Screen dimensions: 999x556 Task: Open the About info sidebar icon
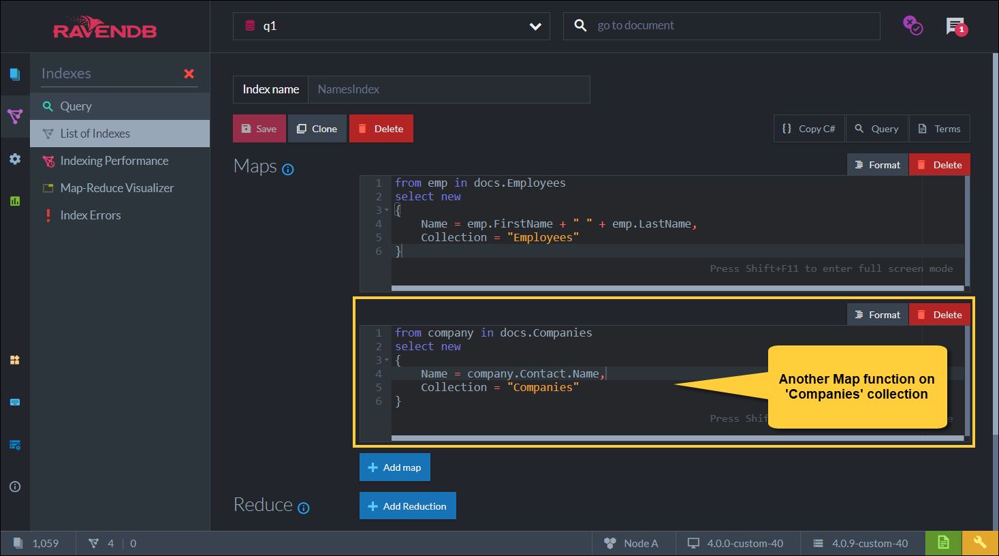click(15, 486)
